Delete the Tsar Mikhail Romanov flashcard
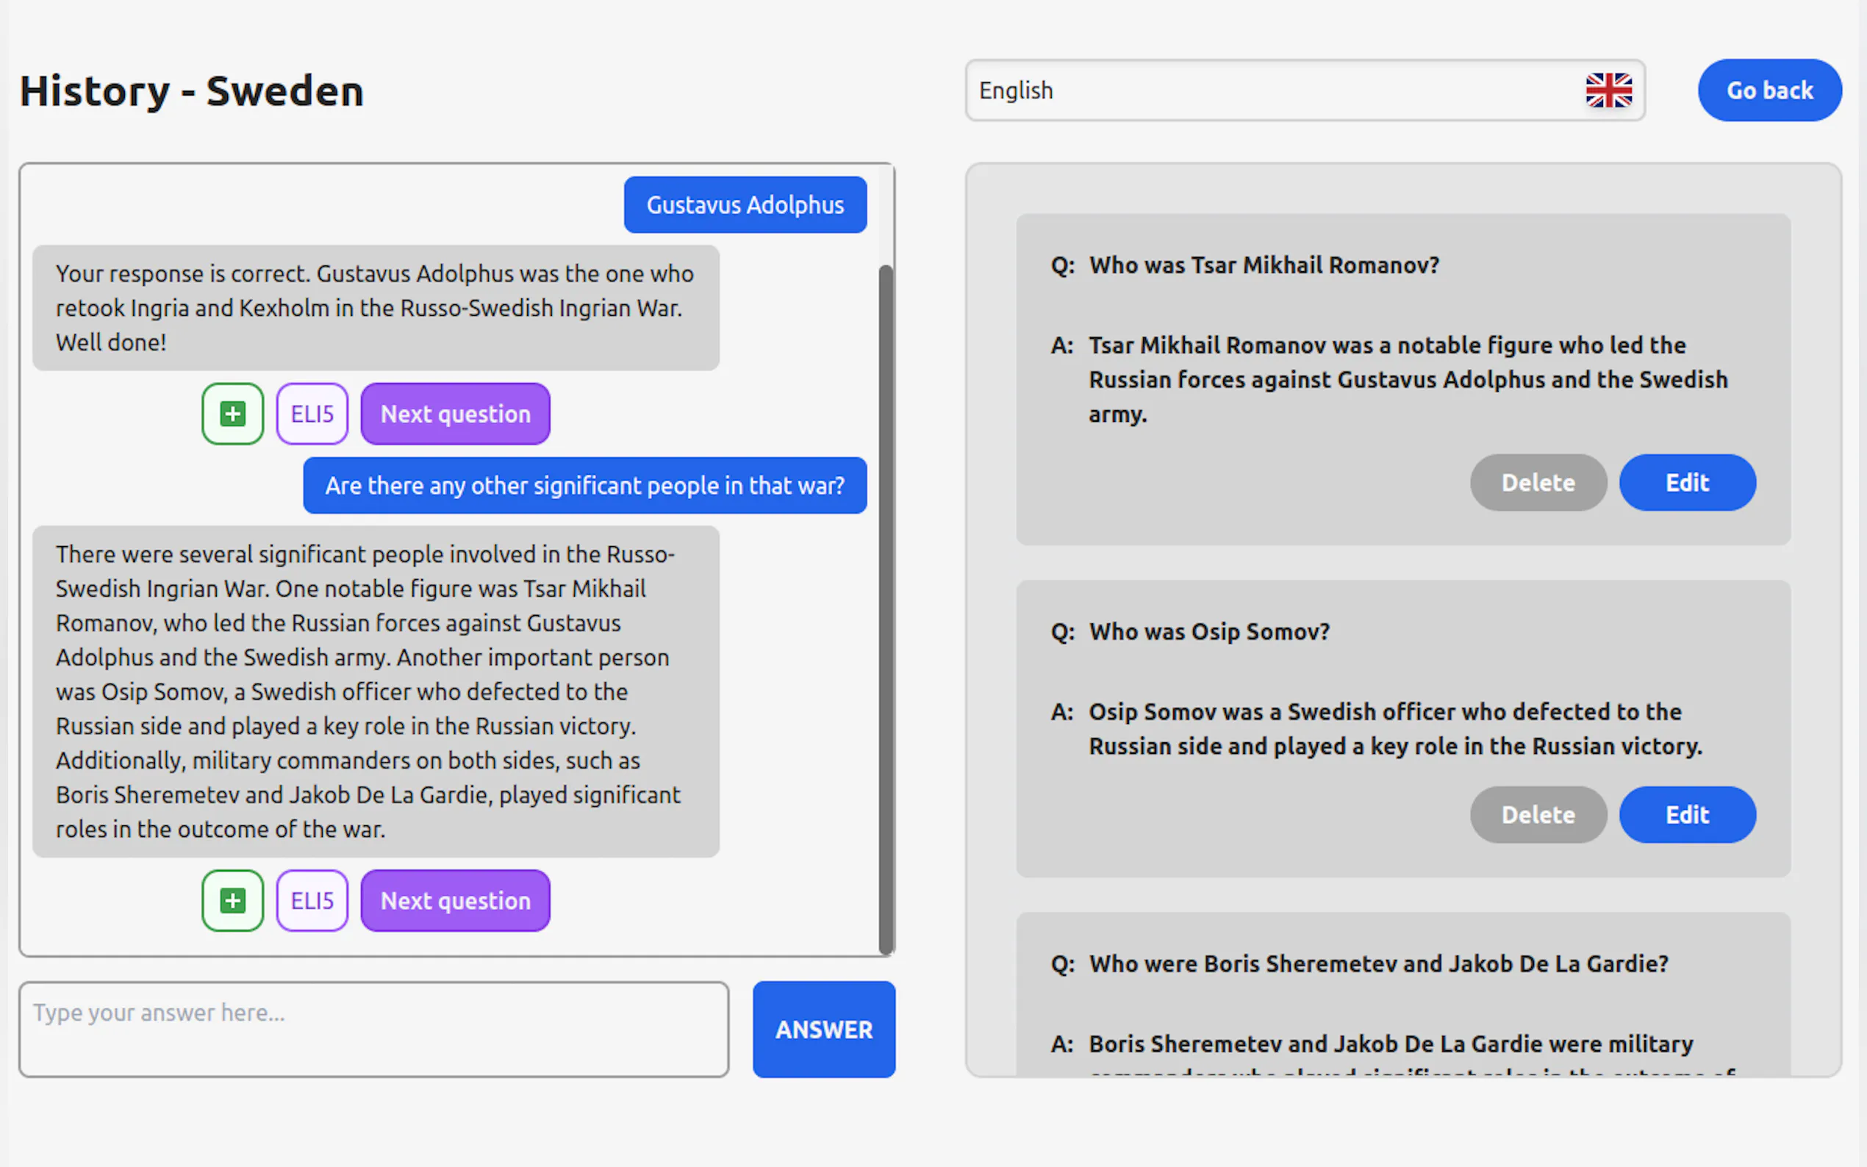 tap(1538, 482)
